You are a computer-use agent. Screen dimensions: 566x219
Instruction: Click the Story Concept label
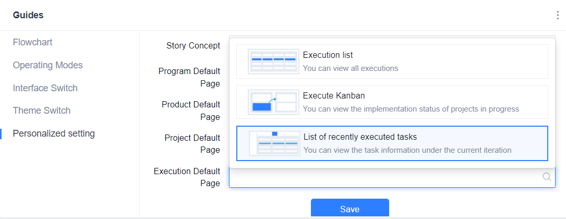(x=193, y=46)
